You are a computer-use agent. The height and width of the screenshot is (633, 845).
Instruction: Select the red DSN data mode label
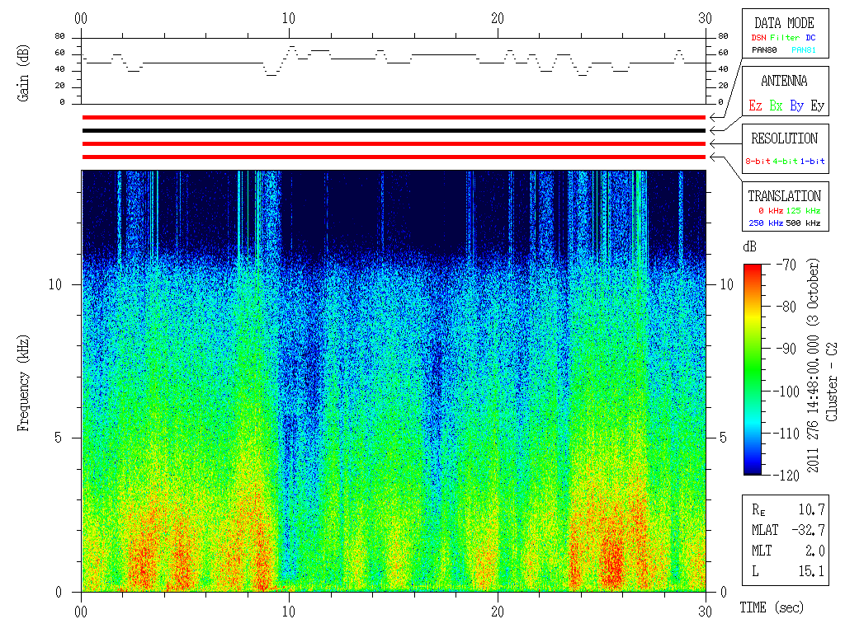tap(758, 38)
